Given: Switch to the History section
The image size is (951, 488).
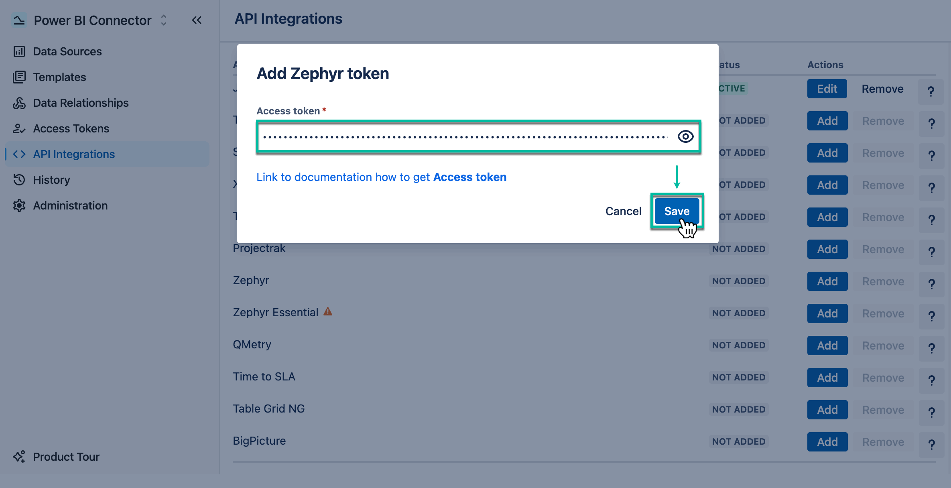Looking at the screenshot, I should (51, 180).
